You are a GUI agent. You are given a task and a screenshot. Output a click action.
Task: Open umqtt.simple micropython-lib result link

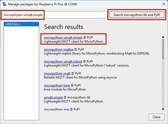53,97
